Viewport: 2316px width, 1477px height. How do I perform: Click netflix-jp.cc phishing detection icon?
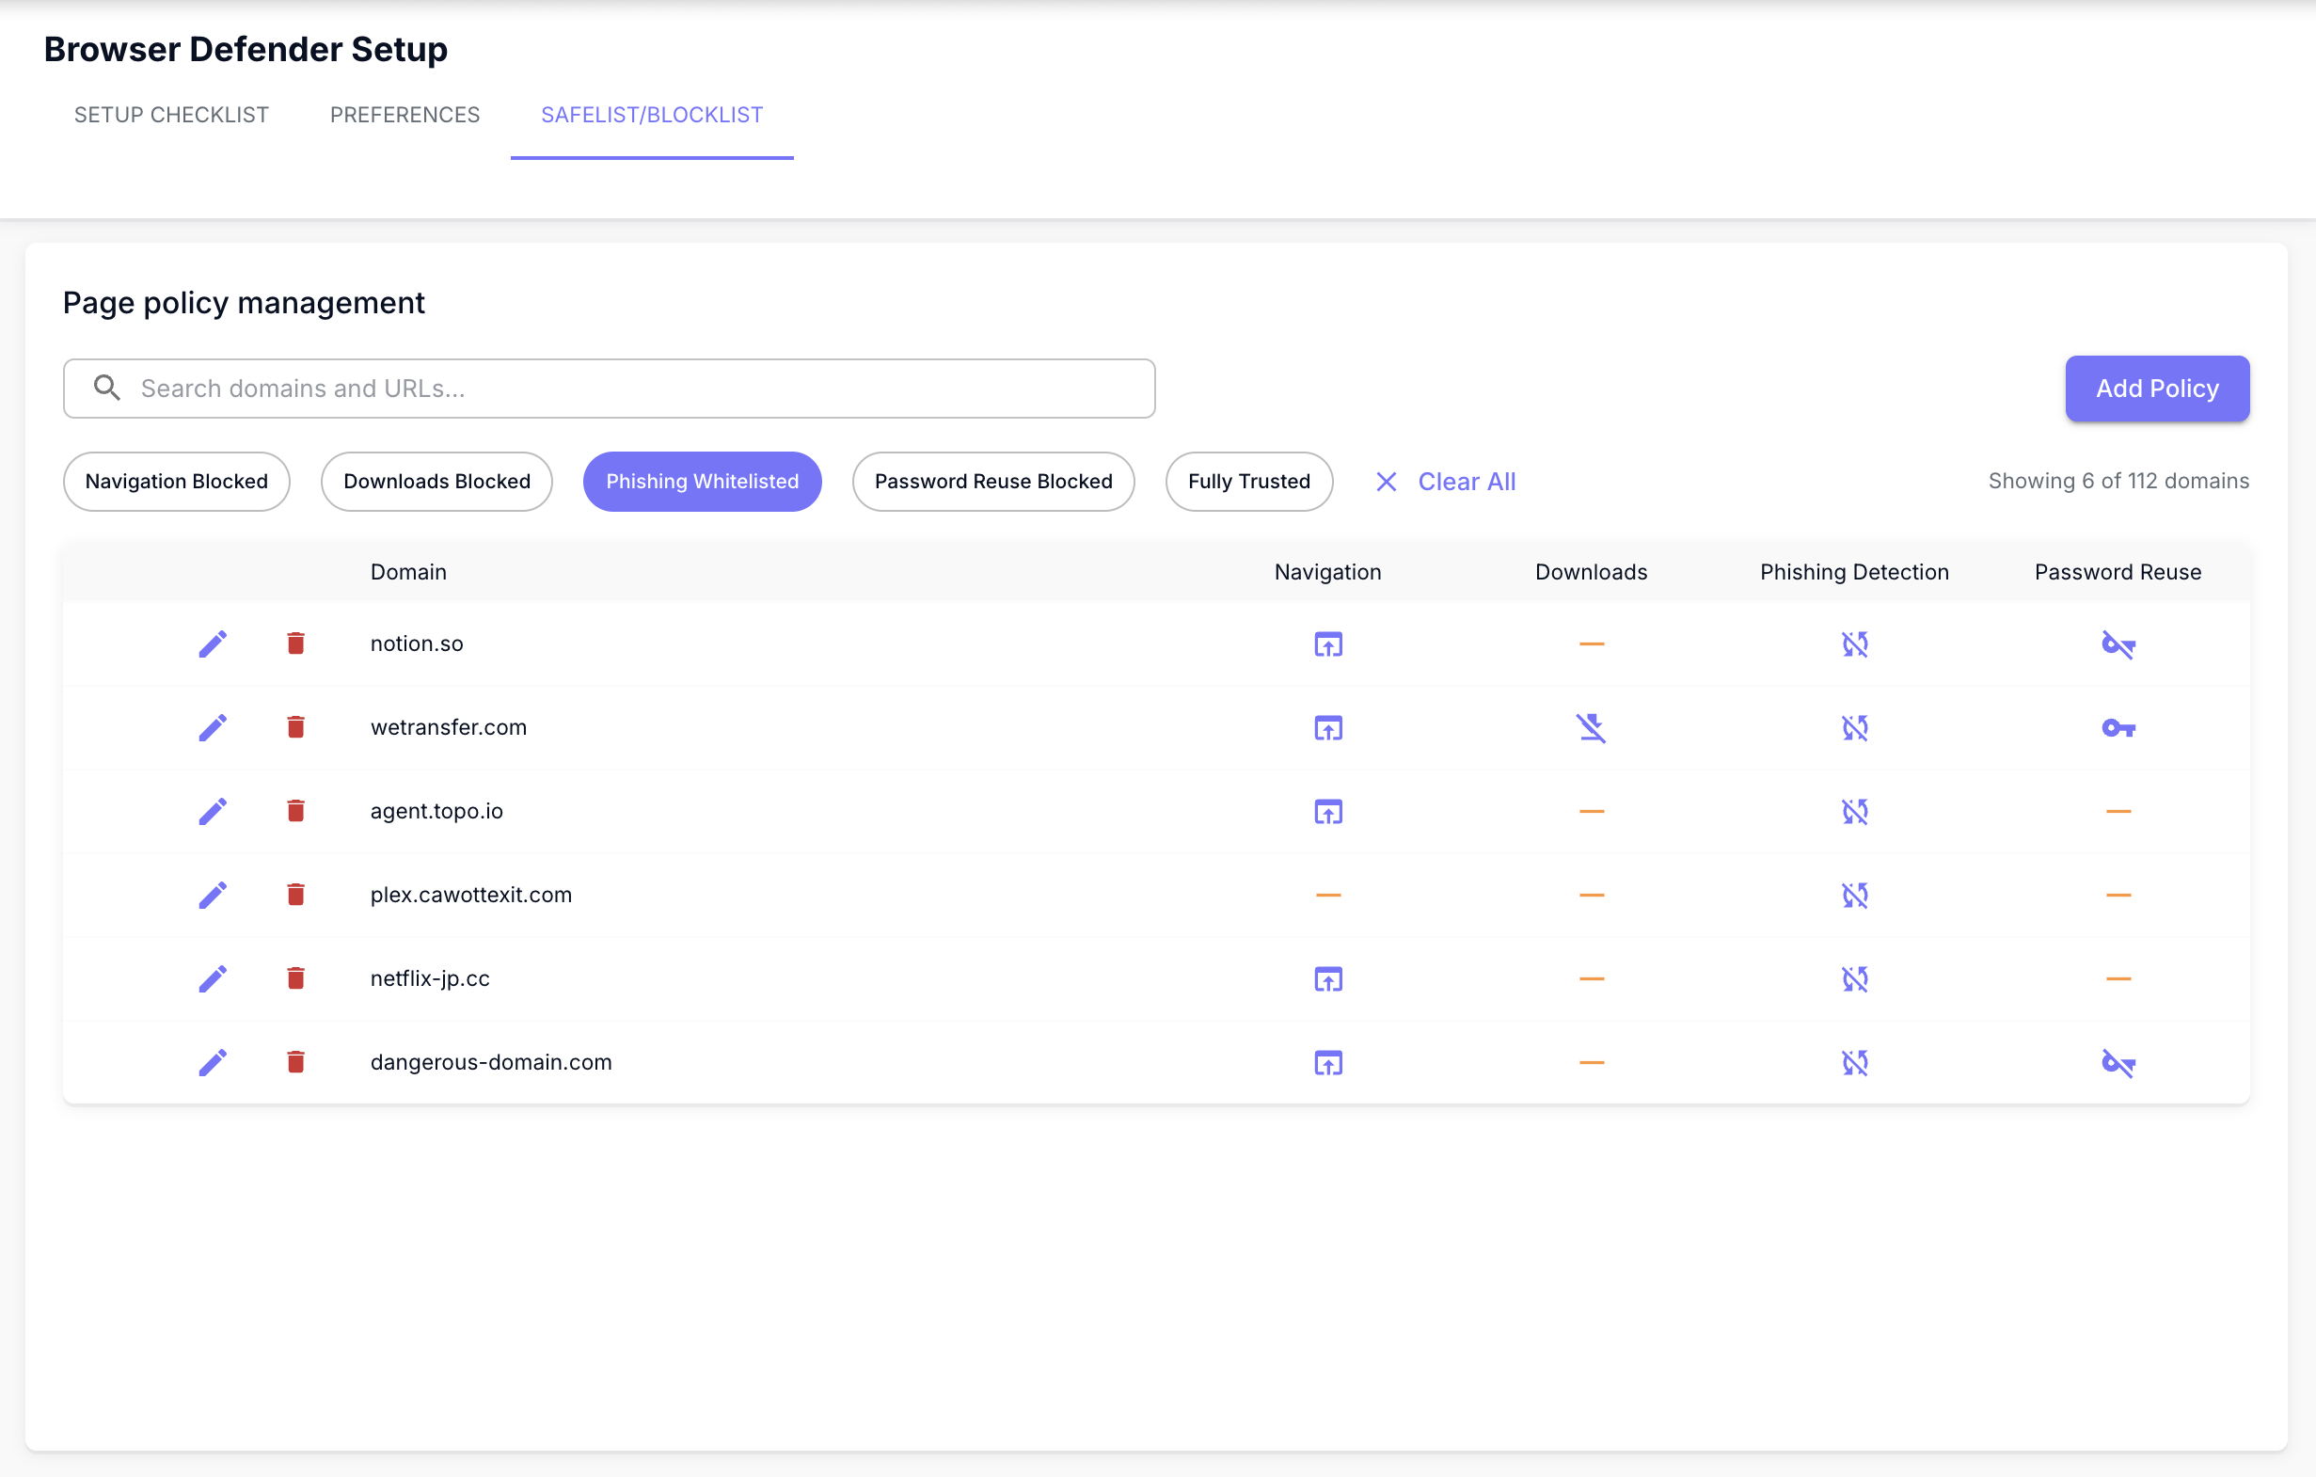pos(1854,978)
